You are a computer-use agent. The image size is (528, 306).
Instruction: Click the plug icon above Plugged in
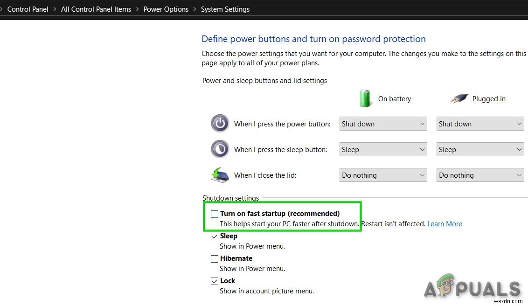pos(459,98)
